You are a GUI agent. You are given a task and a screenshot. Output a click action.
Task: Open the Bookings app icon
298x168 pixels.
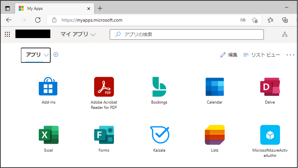[159, 87]
